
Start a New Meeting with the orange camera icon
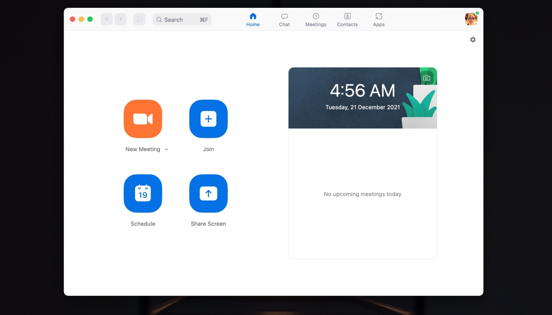143,119
